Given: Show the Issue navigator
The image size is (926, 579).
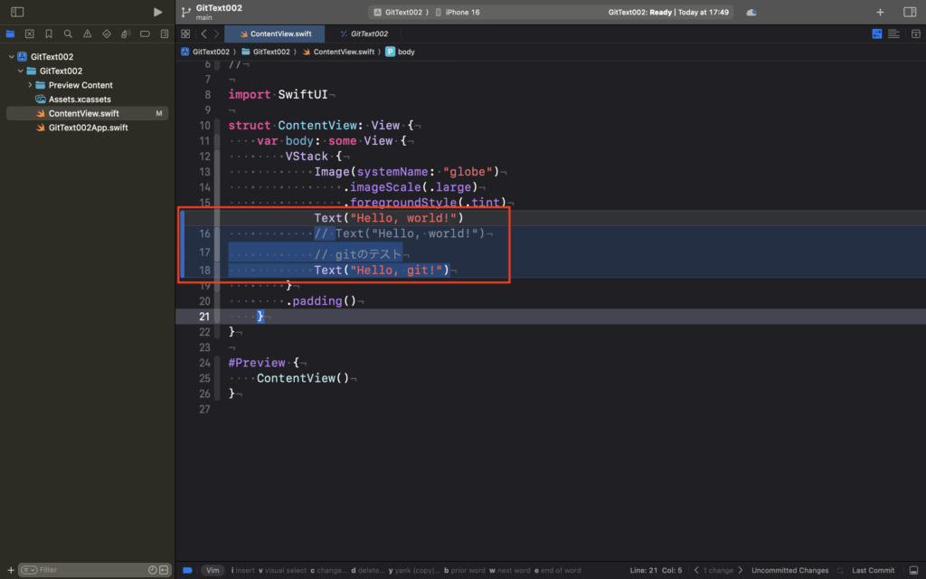Looking at the screenshot, I should 88,33.
